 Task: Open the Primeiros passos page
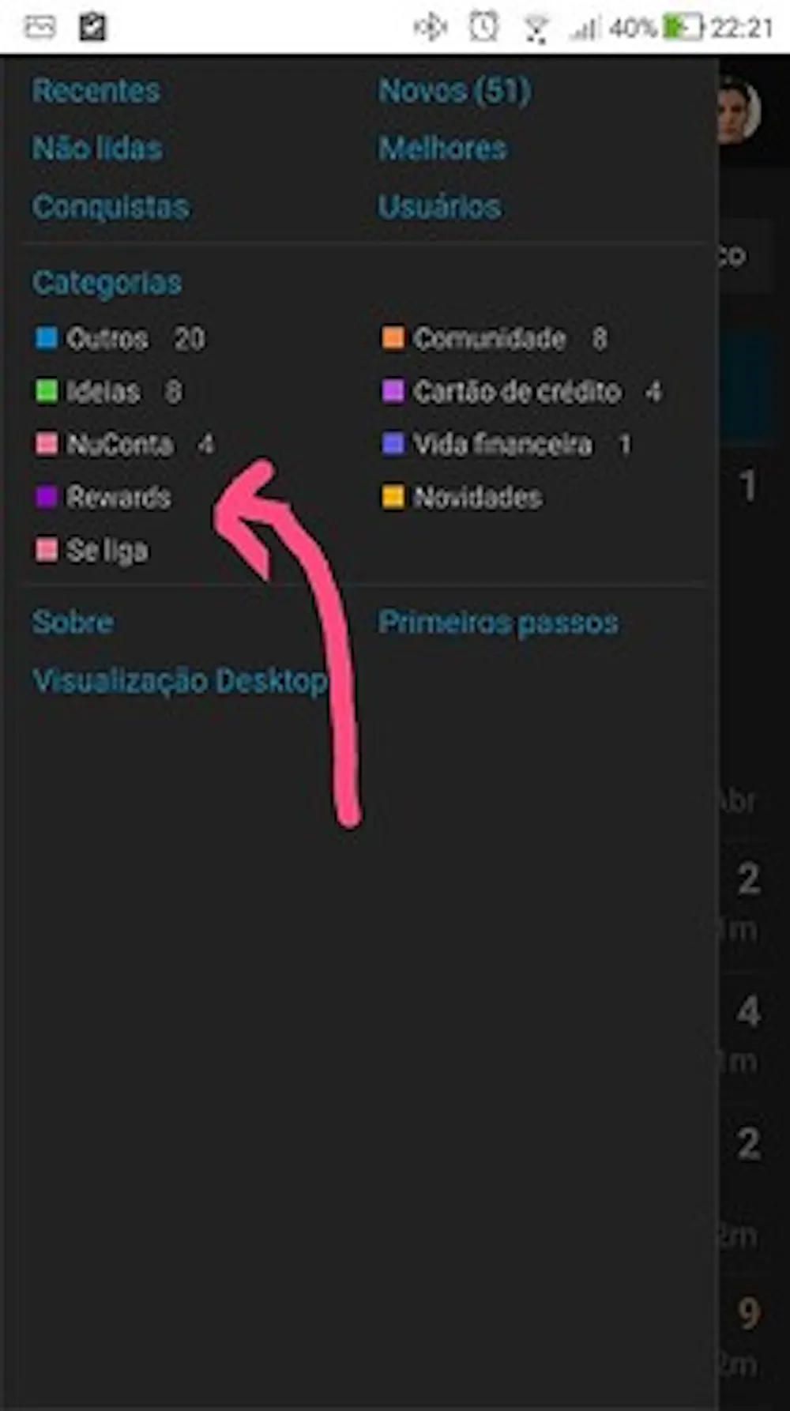498,623
